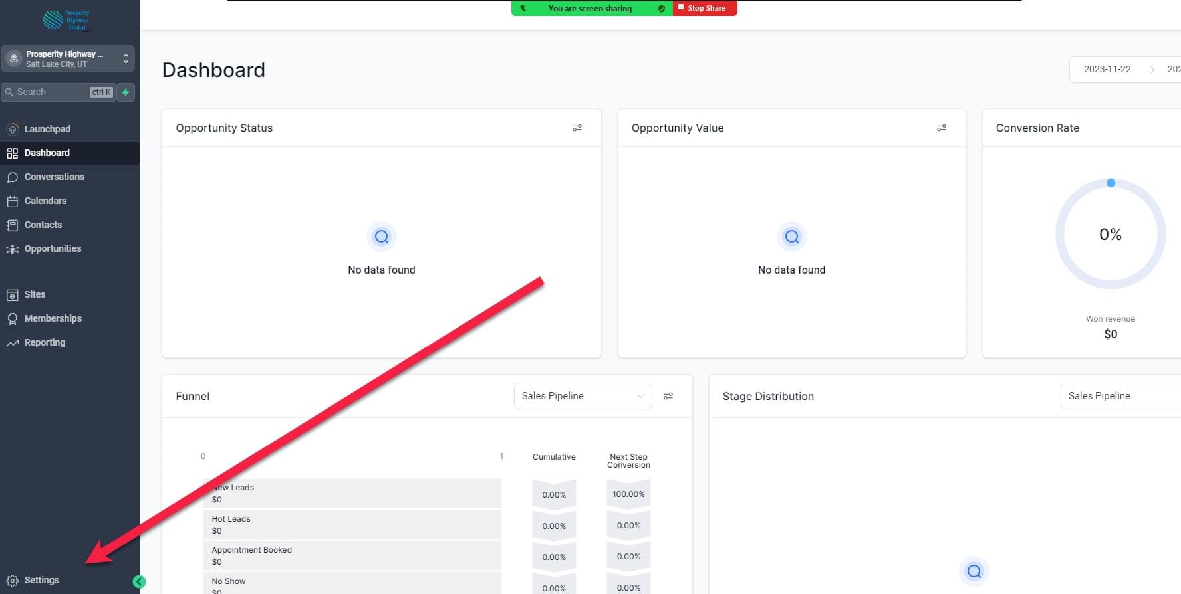Screen dimensions: 1181x594
Task: Click the Funnel widget filter settings icon
Action: [x=668, y=396]
